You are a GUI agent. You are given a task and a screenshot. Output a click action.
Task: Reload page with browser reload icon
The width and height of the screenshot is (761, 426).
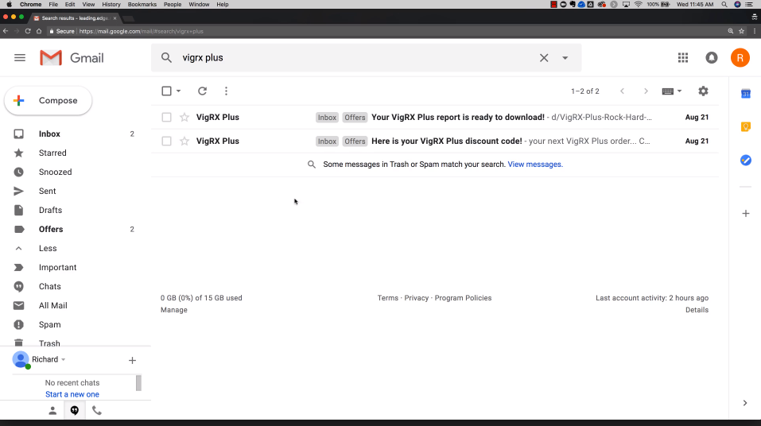click(28, 31)
